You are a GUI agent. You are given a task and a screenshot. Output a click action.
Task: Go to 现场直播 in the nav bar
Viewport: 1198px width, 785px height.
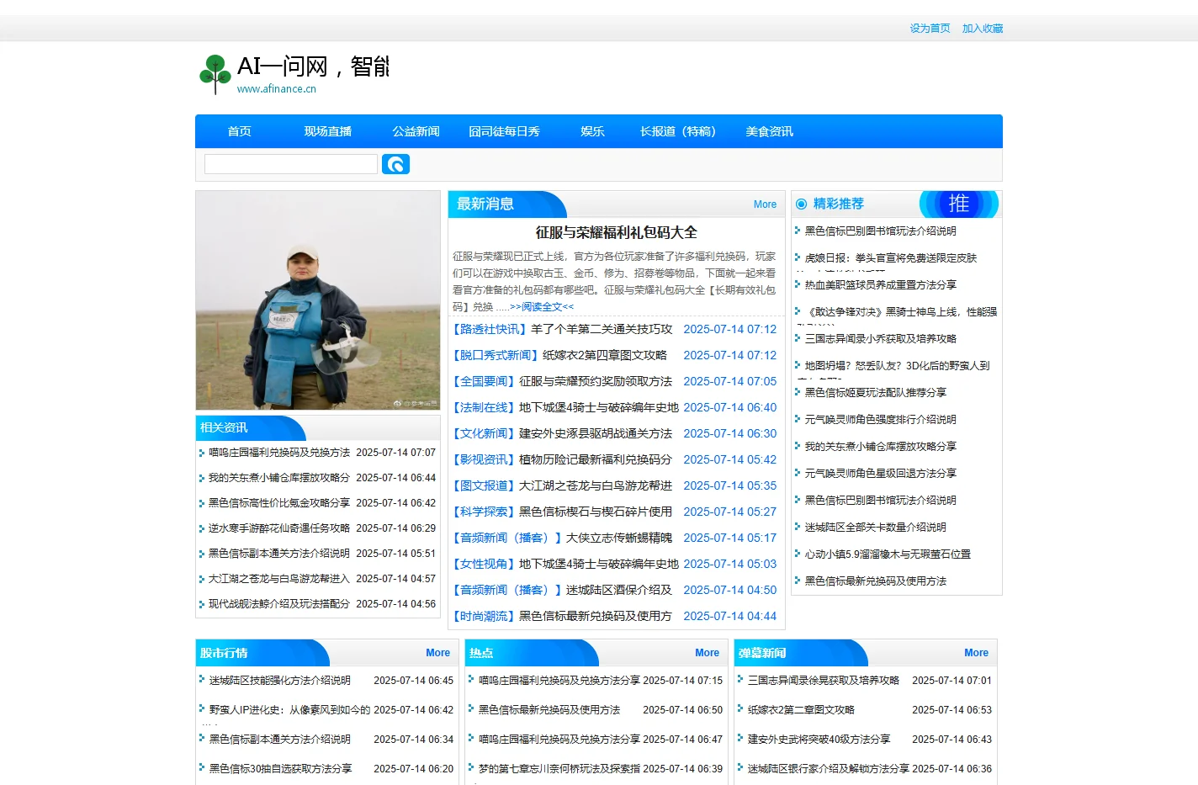coord(327,131)
